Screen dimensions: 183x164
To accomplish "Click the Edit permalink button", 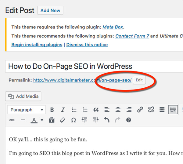I will [x=139, y=80].
